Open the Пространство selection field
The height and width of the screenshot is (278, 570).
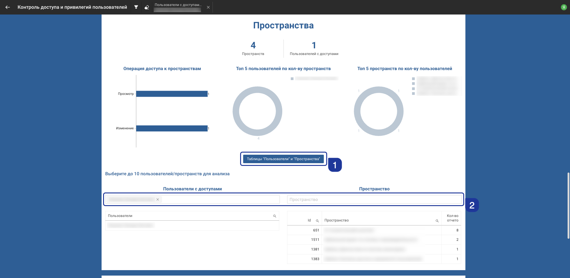[x=374, y=199]
